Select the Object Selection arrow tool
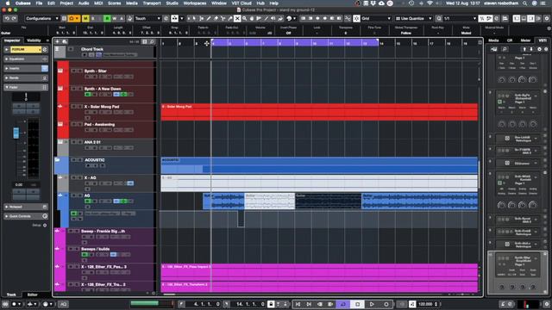 point(194,18)
